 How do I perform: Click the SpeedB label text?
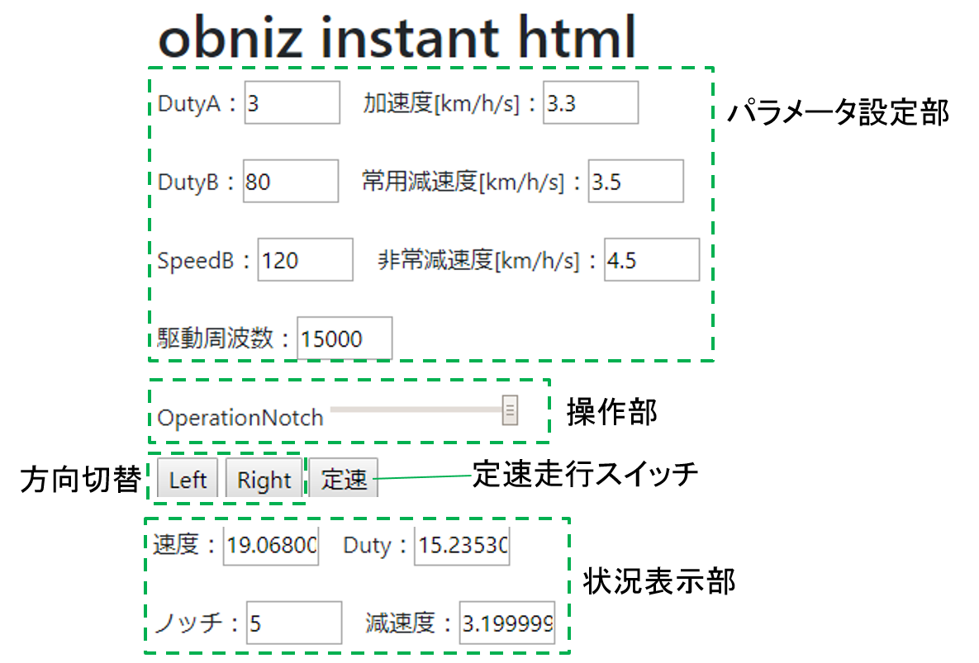pos(196,261)
